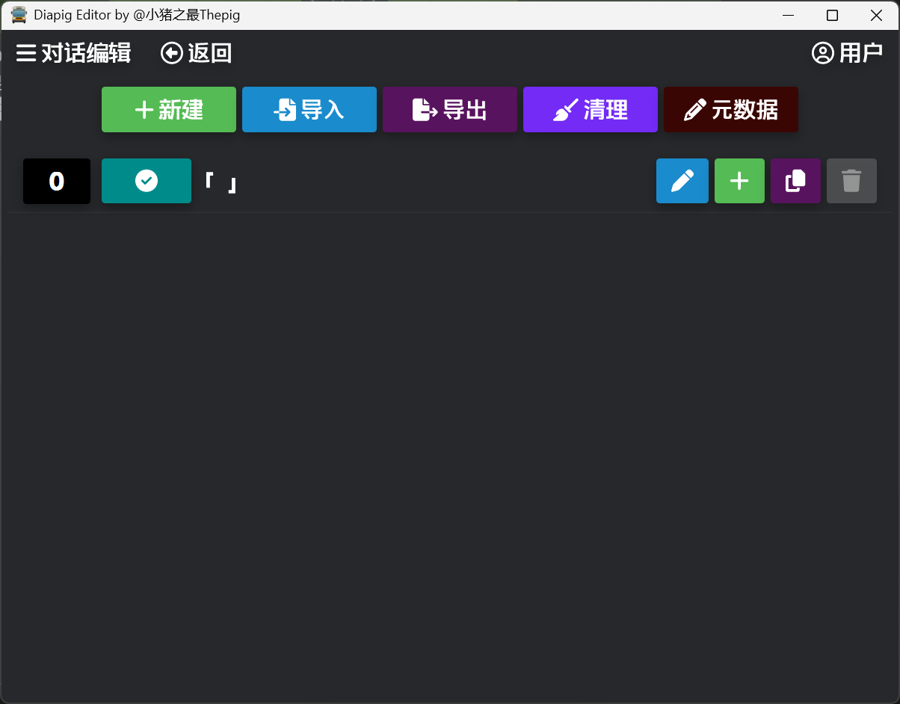Open the 元数据 metadata editor
900x704 pixels.
point(731,110)
